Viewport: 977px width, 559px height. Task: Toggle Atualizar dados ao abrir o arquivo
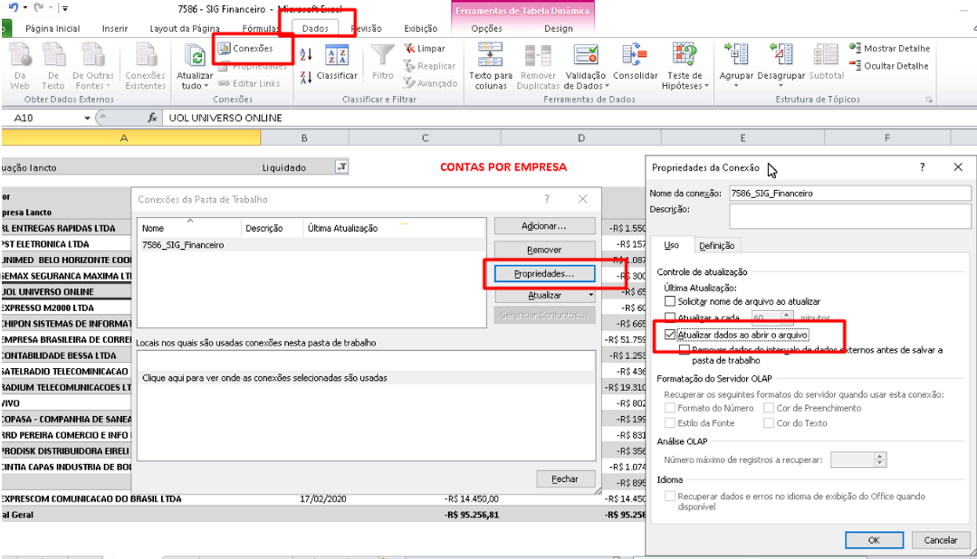pos(670,335)
